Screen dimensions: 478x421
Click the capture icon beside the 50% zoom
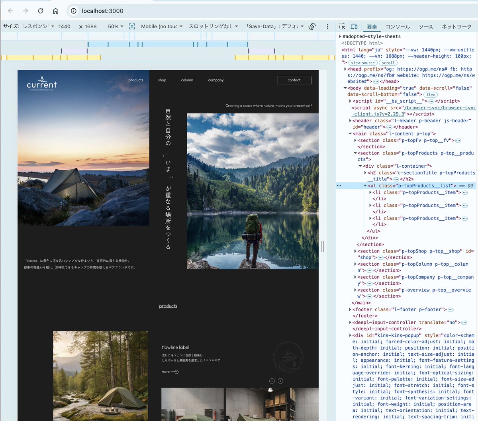pyautogui.click(x=132, y=26)
